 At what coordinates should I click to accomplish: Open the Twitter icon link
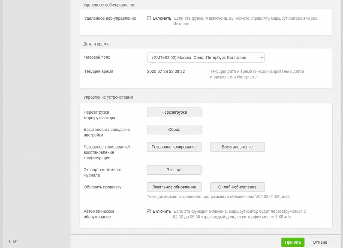click(15, 242)
